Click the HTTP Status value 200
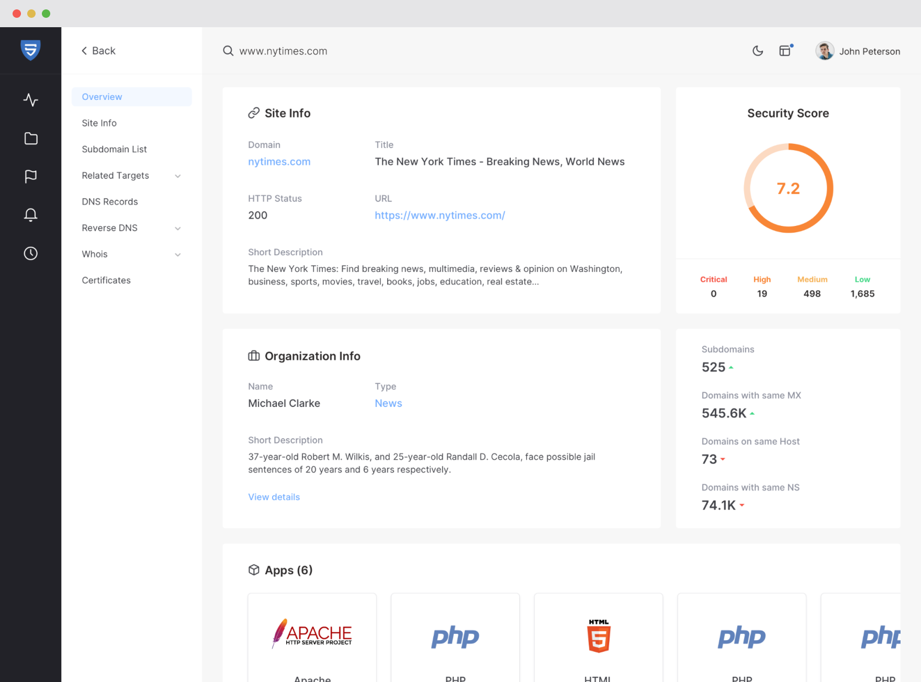This screenshot has height=682, width=921. click(x=257, y=215)
